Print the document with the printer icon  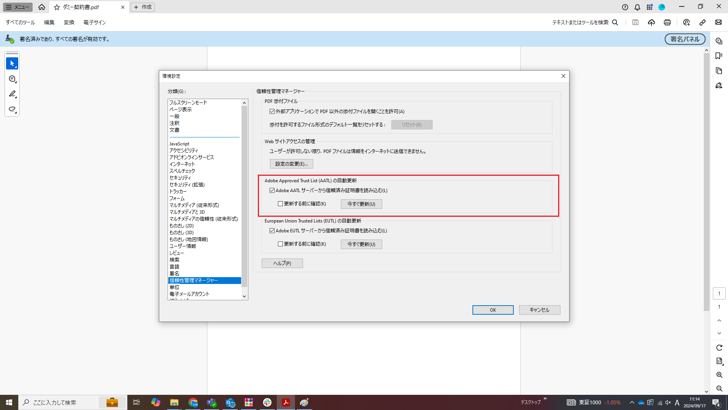pos(667,22)
